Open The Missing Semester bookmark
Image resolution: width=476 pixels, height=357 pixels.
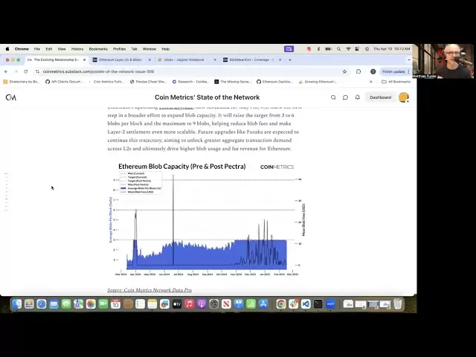[233, 82]
